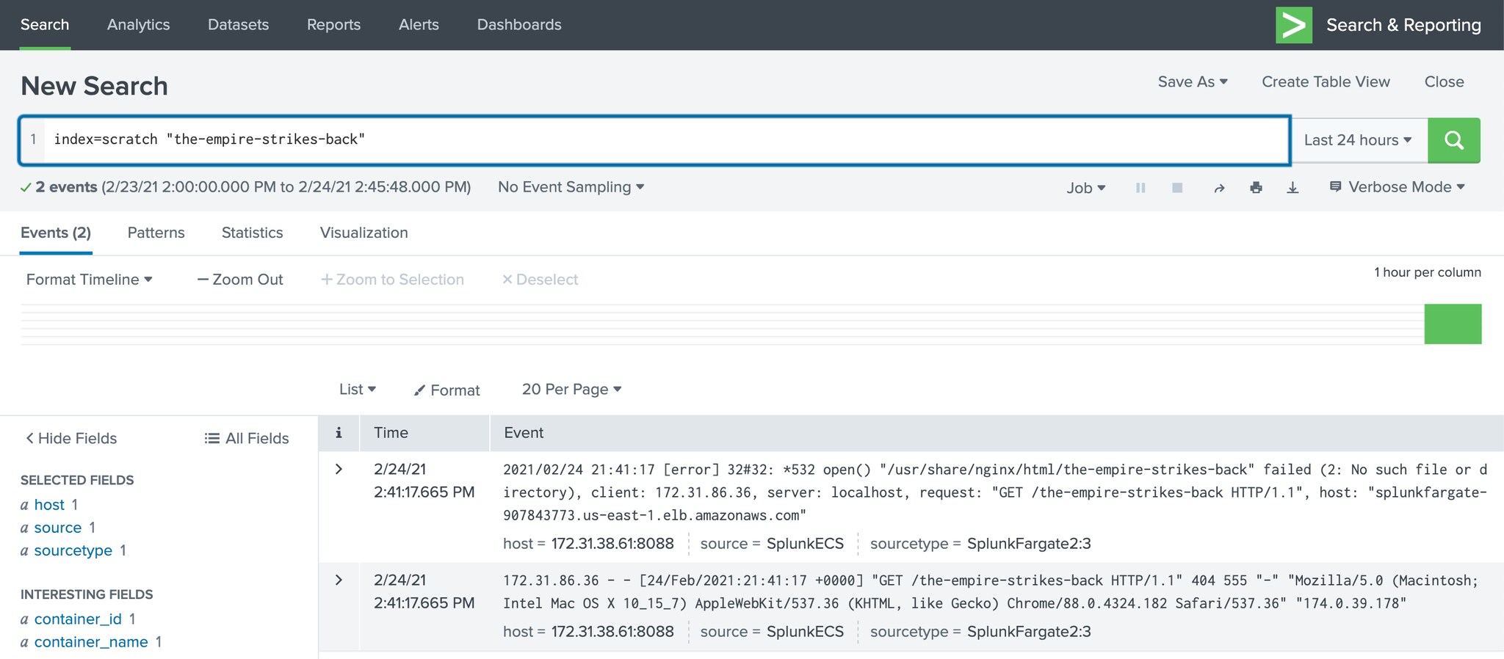Change 20 Per Page setting
The image size is (1504, 659).
click(572, 390)
